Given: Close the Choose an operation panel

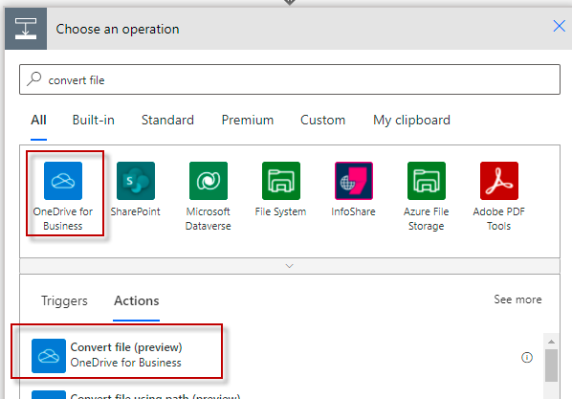Looking at the screenshot, I should [559, 26].
